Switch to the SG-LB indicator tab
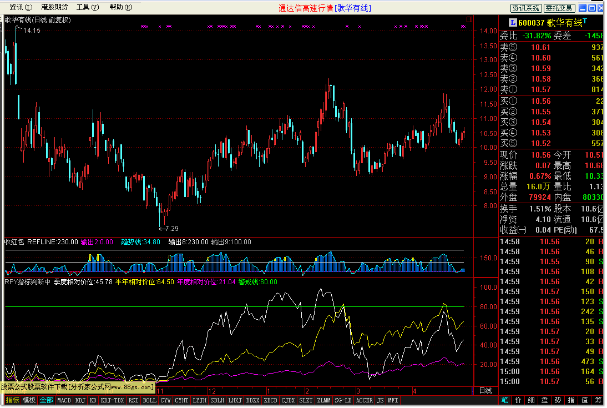This screenshot has height=408, width=607. click(x=343, y=400)
